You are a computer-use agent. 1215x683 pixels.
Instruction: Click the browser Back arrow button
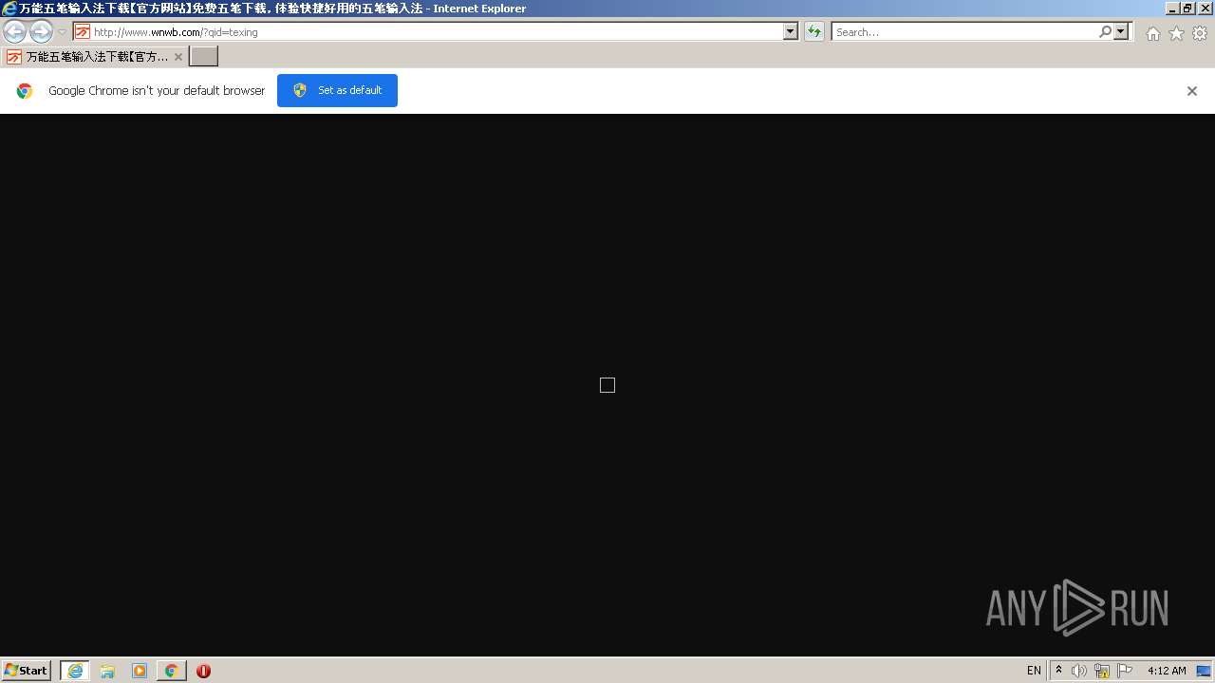(14, 31)
